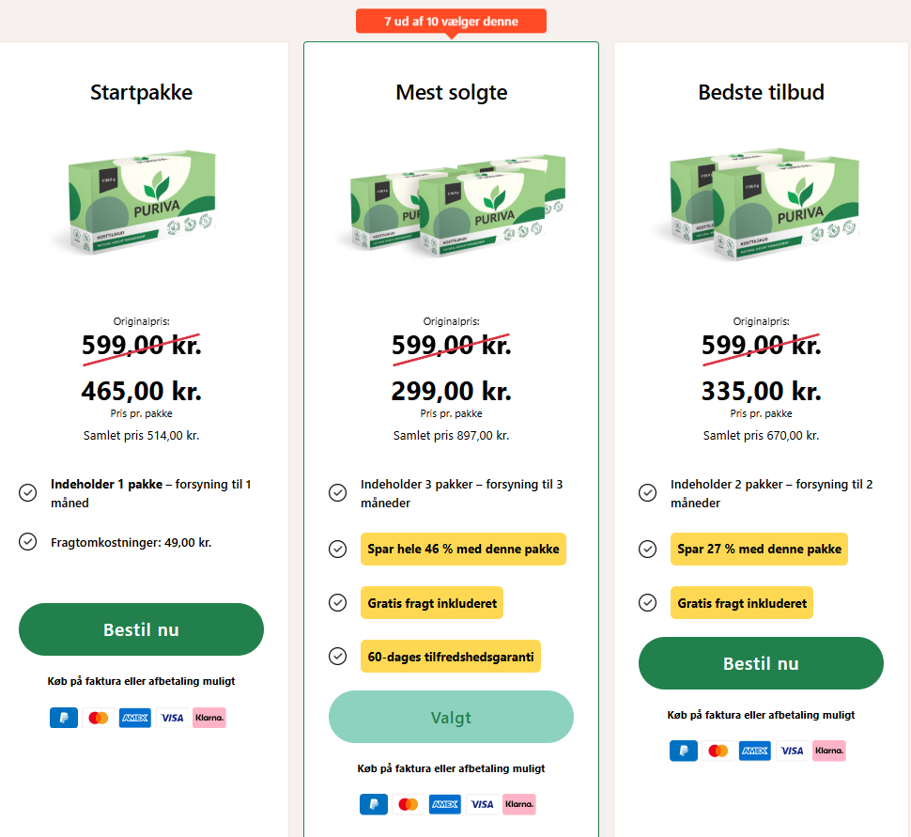Viewport: 911px width, 837px height.
Task: Select the Mastercard icon under Mest solgte
Action: pyautogui.click(x=407, y=804)
